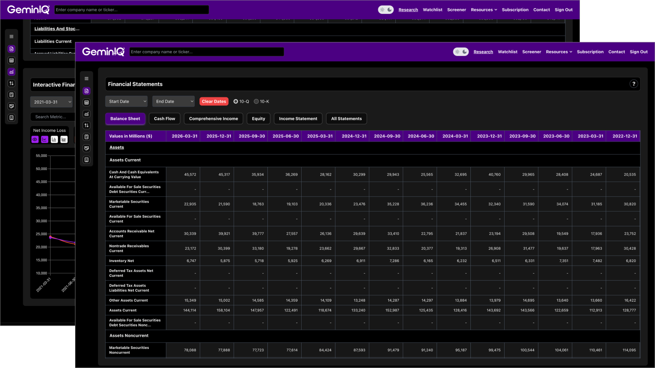Open the chart analytics icon in front sidebar
Viewport: 655px width, 368px height.
tap(87, 114)
